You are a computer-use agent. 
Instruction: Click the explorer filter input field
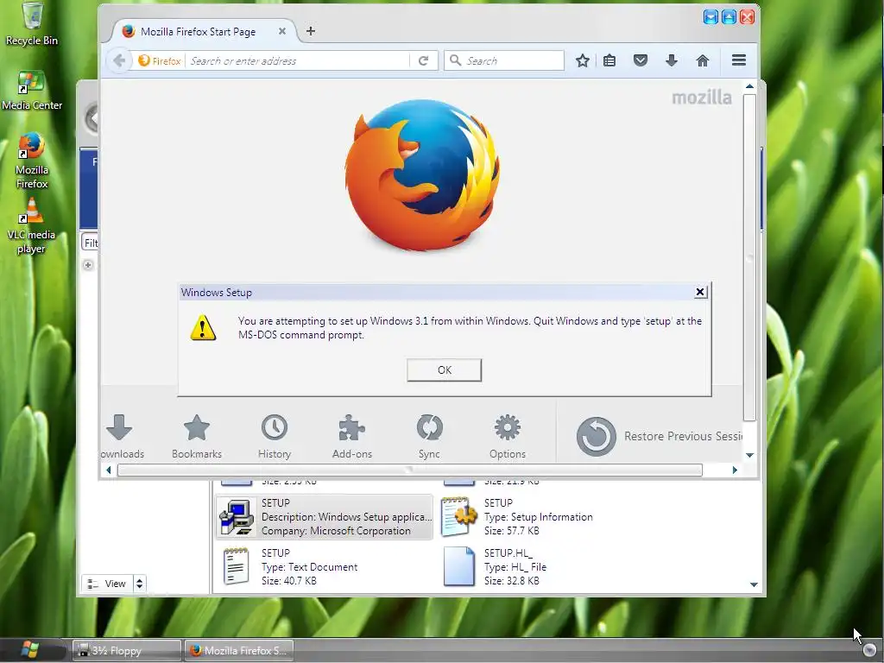[90, 243]
